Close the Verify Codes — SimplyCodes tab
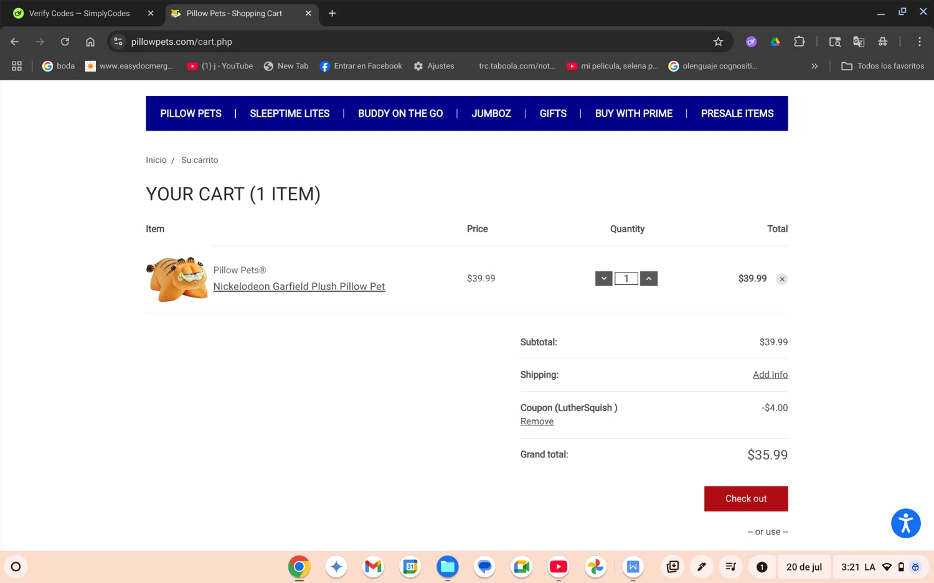 click(x=151, y=13)
